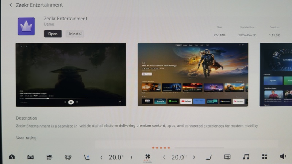Viewport: 292px width, 164px height.
Task: Open the music player
Action: click(x=246, y=157)
